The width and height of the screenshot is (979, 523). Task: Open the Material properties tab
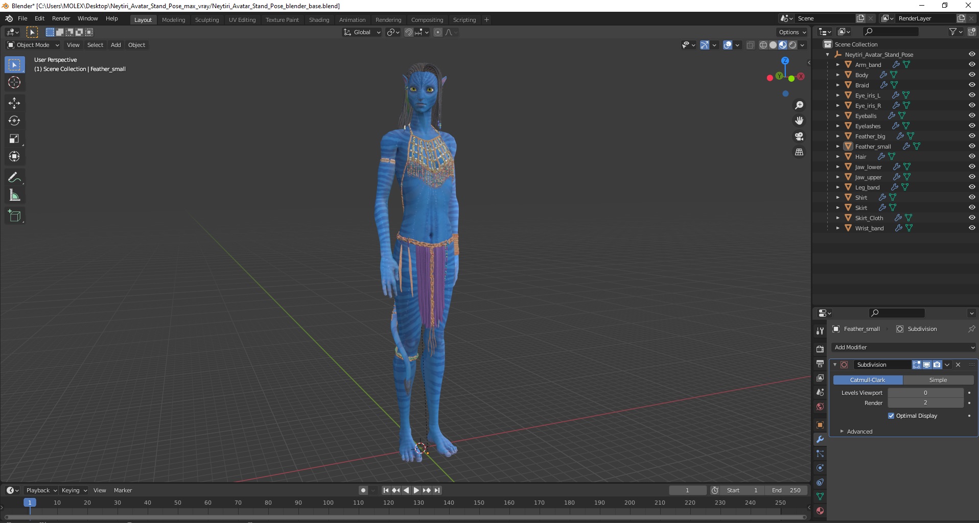[820, 511]
